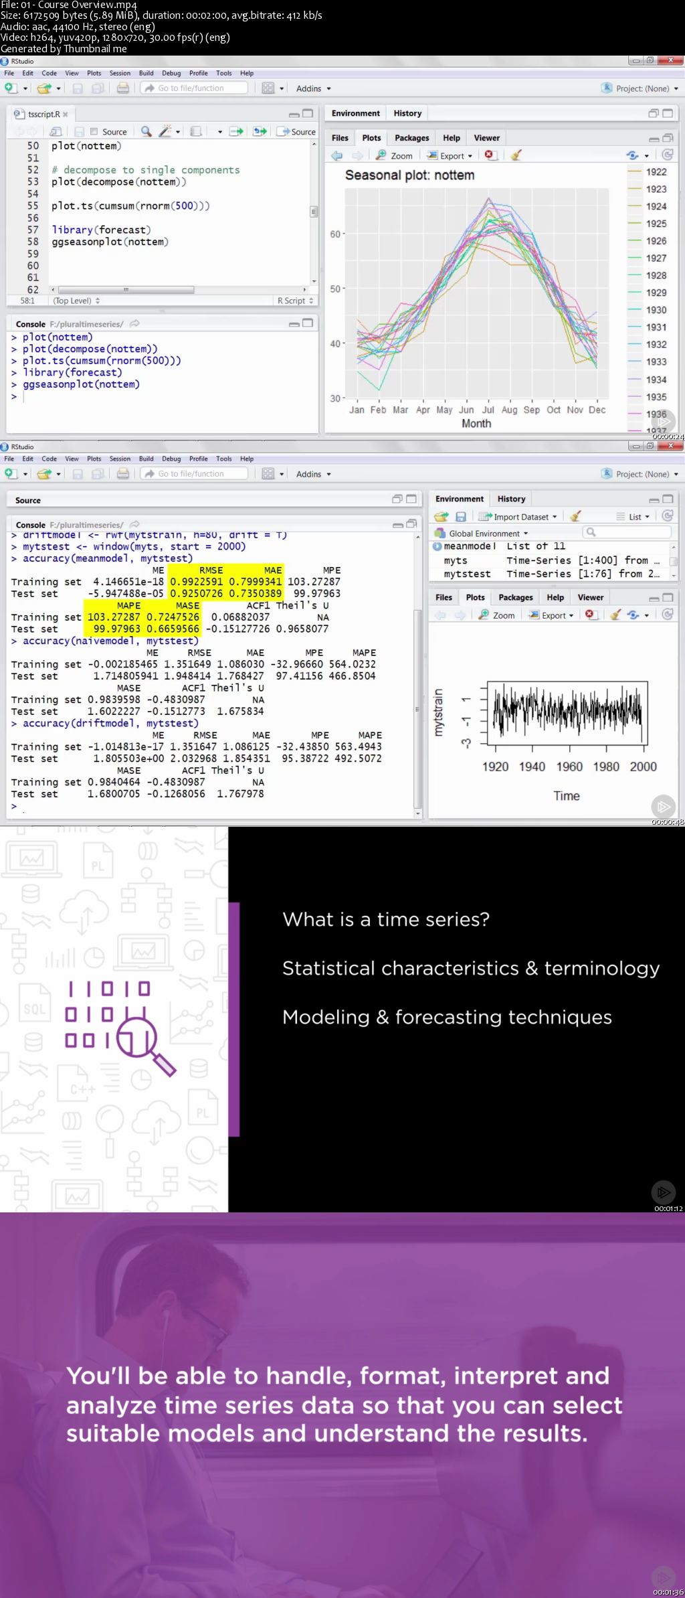Go to previous plot in Seasonal plot pane
The width and height of the screenshot is (685, 1598).
point(336,155)
